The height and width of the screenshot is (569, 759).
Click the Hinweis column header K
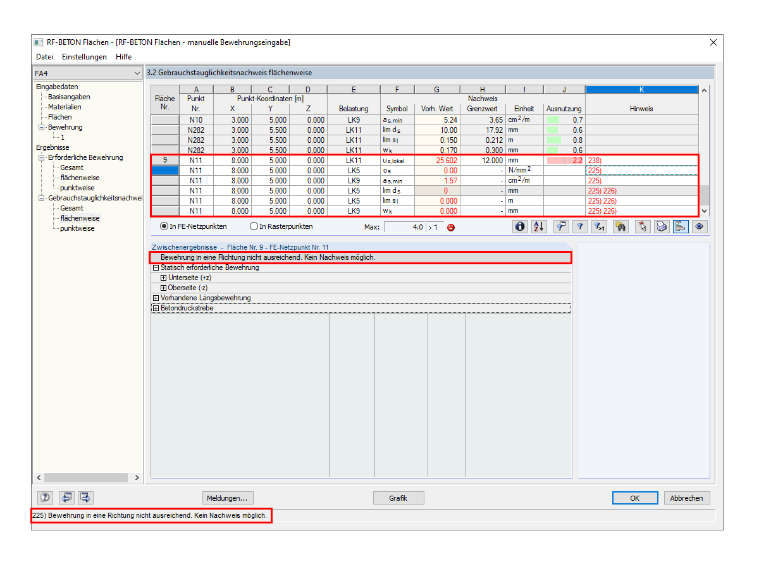pyautogui.click(x=641, y=90)
